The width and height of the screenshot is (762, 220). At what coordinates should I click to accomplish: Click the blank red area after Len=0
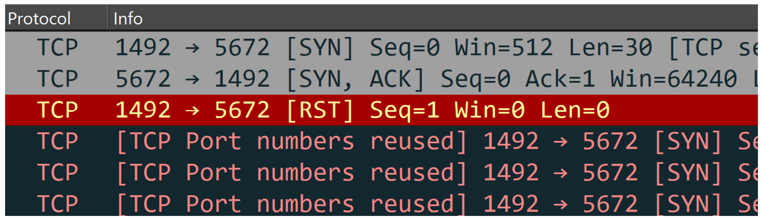683,110
